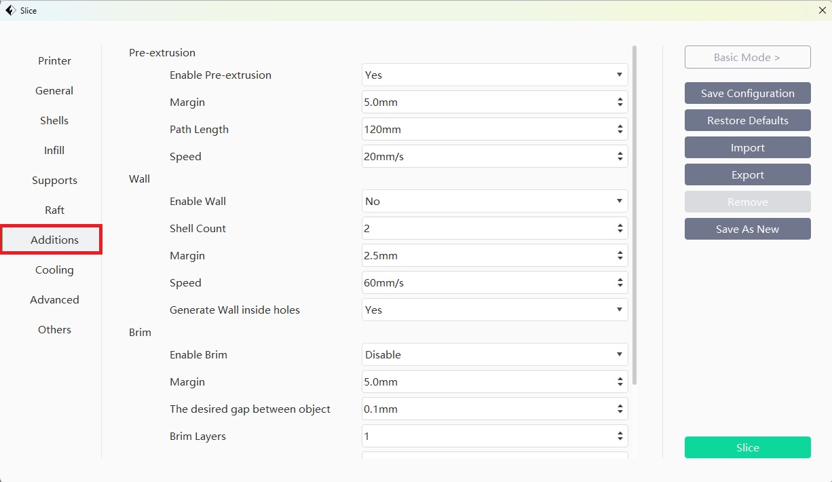
Task: Click the Brim Layers stepper arrows
Action: pos(620,437)
